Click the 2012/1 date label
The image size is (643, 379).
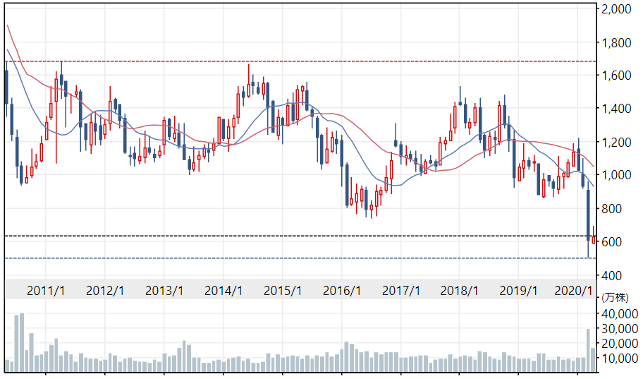point(105,290)
